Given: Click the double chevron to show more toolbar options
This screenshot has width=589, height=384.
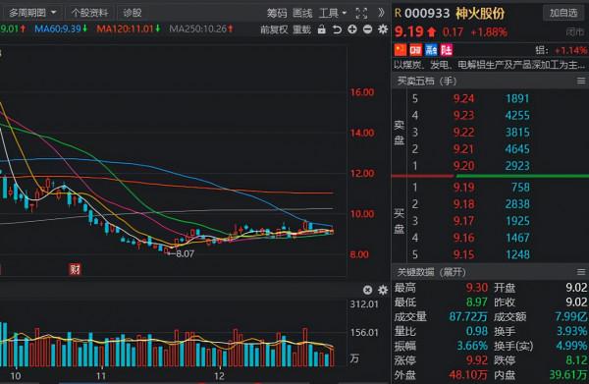Looking at the screenshot, I should (x=381, y=13).
